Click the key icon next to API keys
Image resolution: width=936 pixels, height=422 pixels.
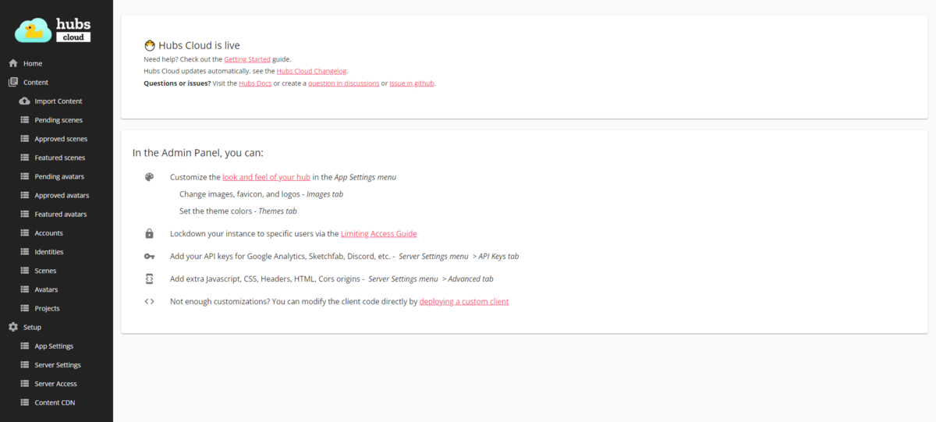(x=149, y=256)
